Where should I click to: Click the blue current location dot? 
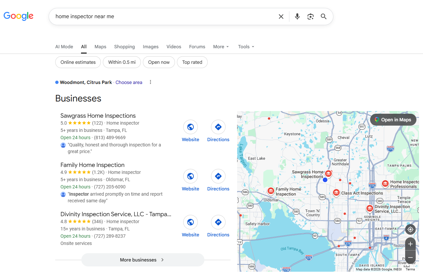pos(325,180)
